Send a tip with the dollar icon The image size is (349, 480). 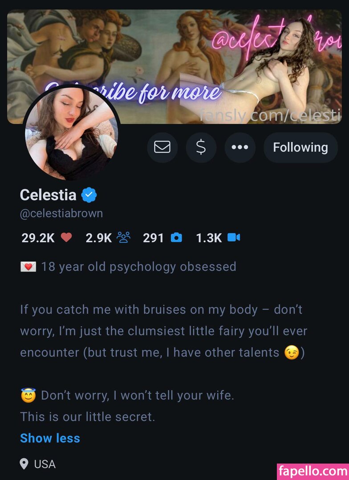pos(201,147)
